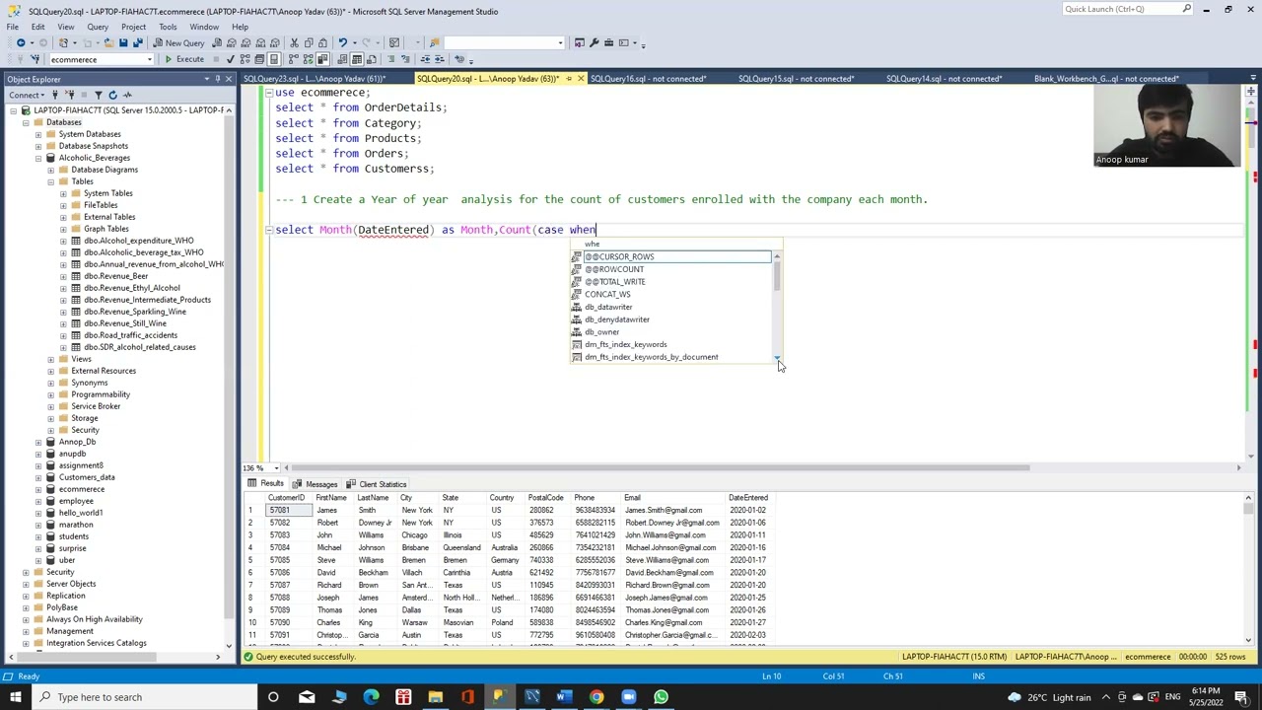Image resolution: width=1262 pixels, height=710 pixels.
Task: Click the Quick Launch search field
Action: tap(1122, 9)
